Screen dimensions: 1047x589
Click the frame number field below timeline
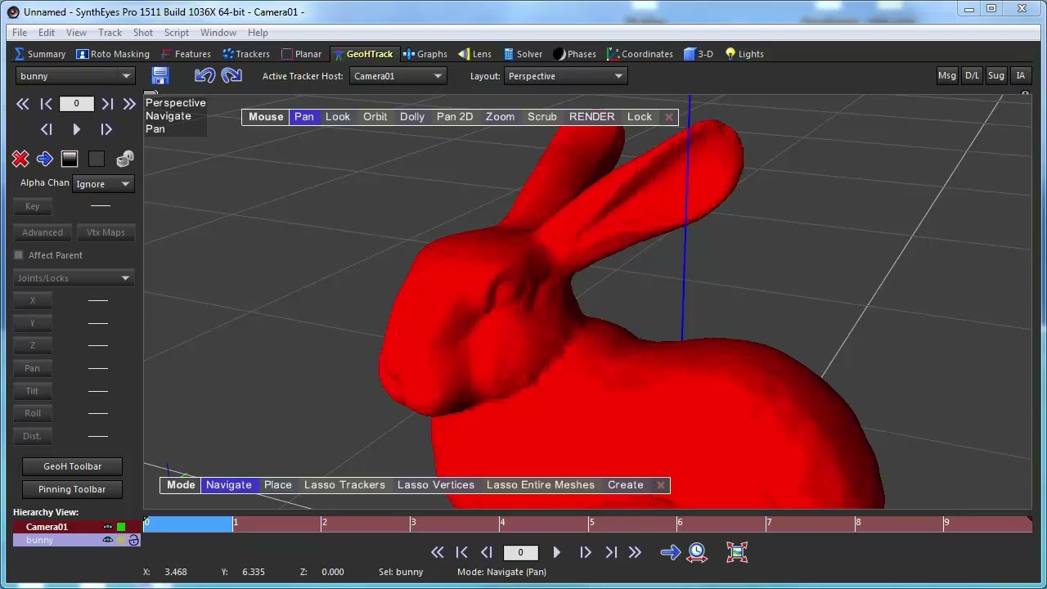coord(520,553)
